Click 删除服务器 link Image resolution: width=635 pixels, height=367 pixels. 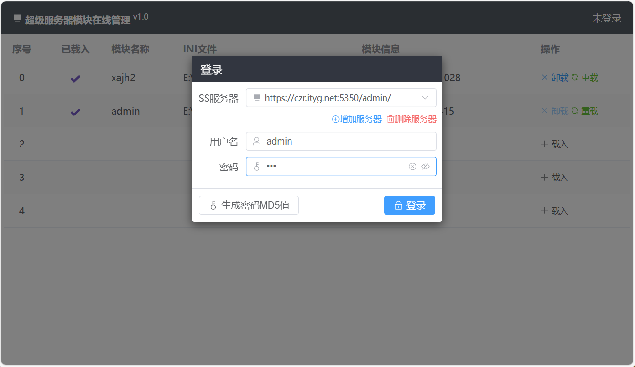[412, 119]
